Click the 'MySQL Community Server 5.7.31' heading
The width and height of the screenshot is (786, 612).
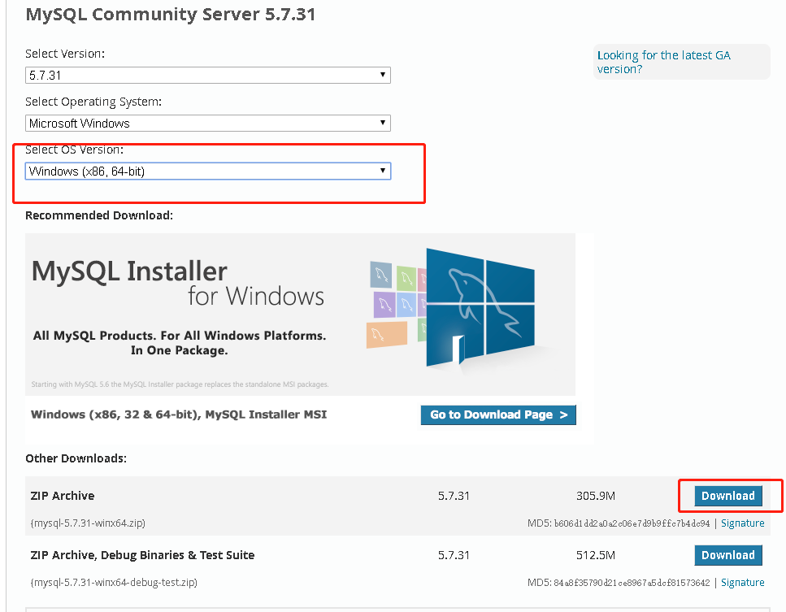pos(171,15)
